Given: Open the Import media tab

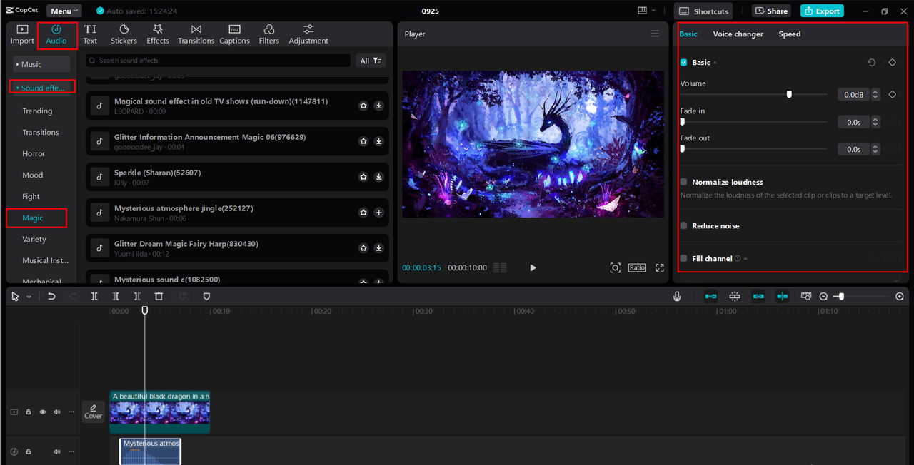Looking at the screenshot, I should [22, 34].
